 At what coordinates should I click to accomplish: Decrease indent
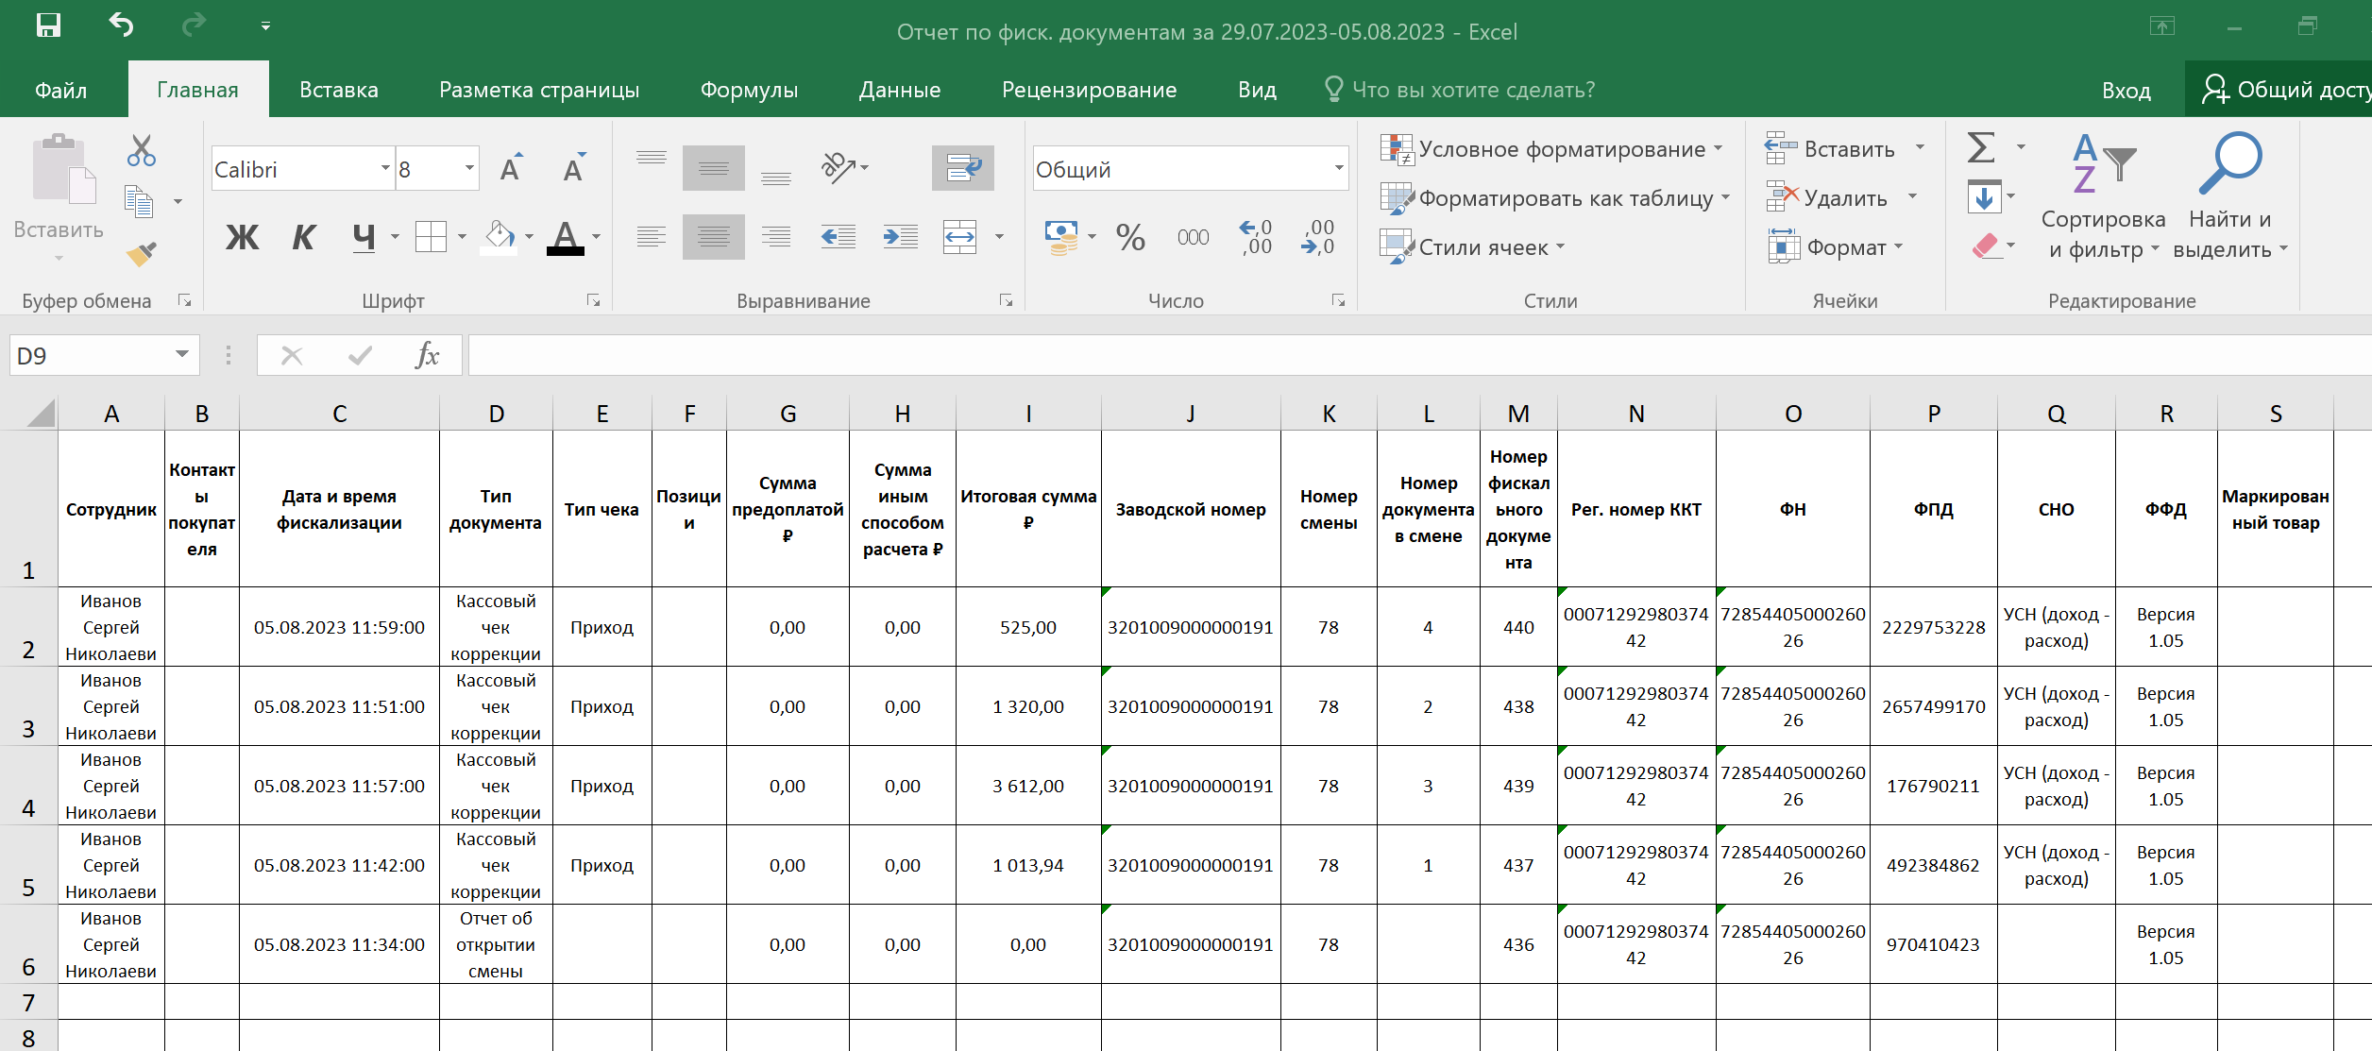point(839,236)
